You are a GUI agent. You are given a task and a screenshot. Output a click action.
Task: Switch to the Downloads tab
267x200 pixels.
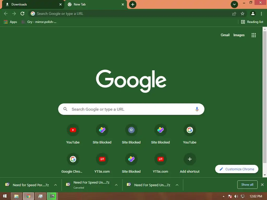click(x=32, y=4)
